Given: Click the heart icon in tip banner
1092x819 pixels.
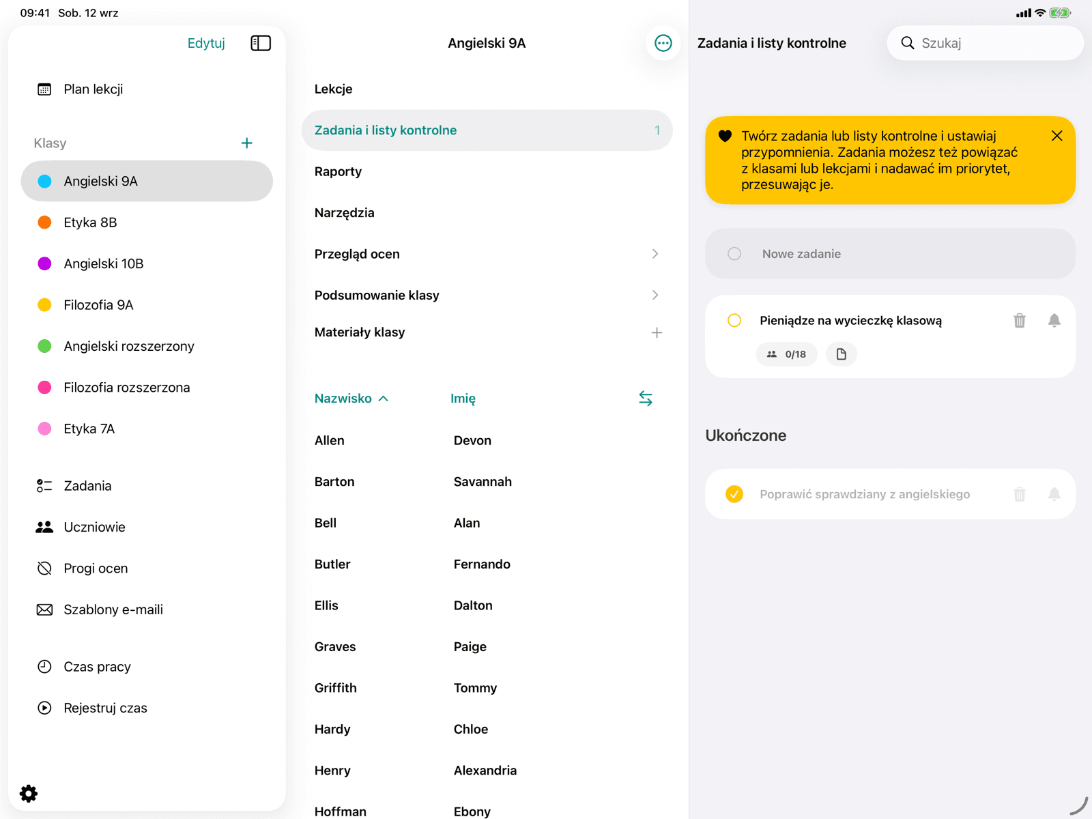Looking at the screenshot, I should click(725, 136).
